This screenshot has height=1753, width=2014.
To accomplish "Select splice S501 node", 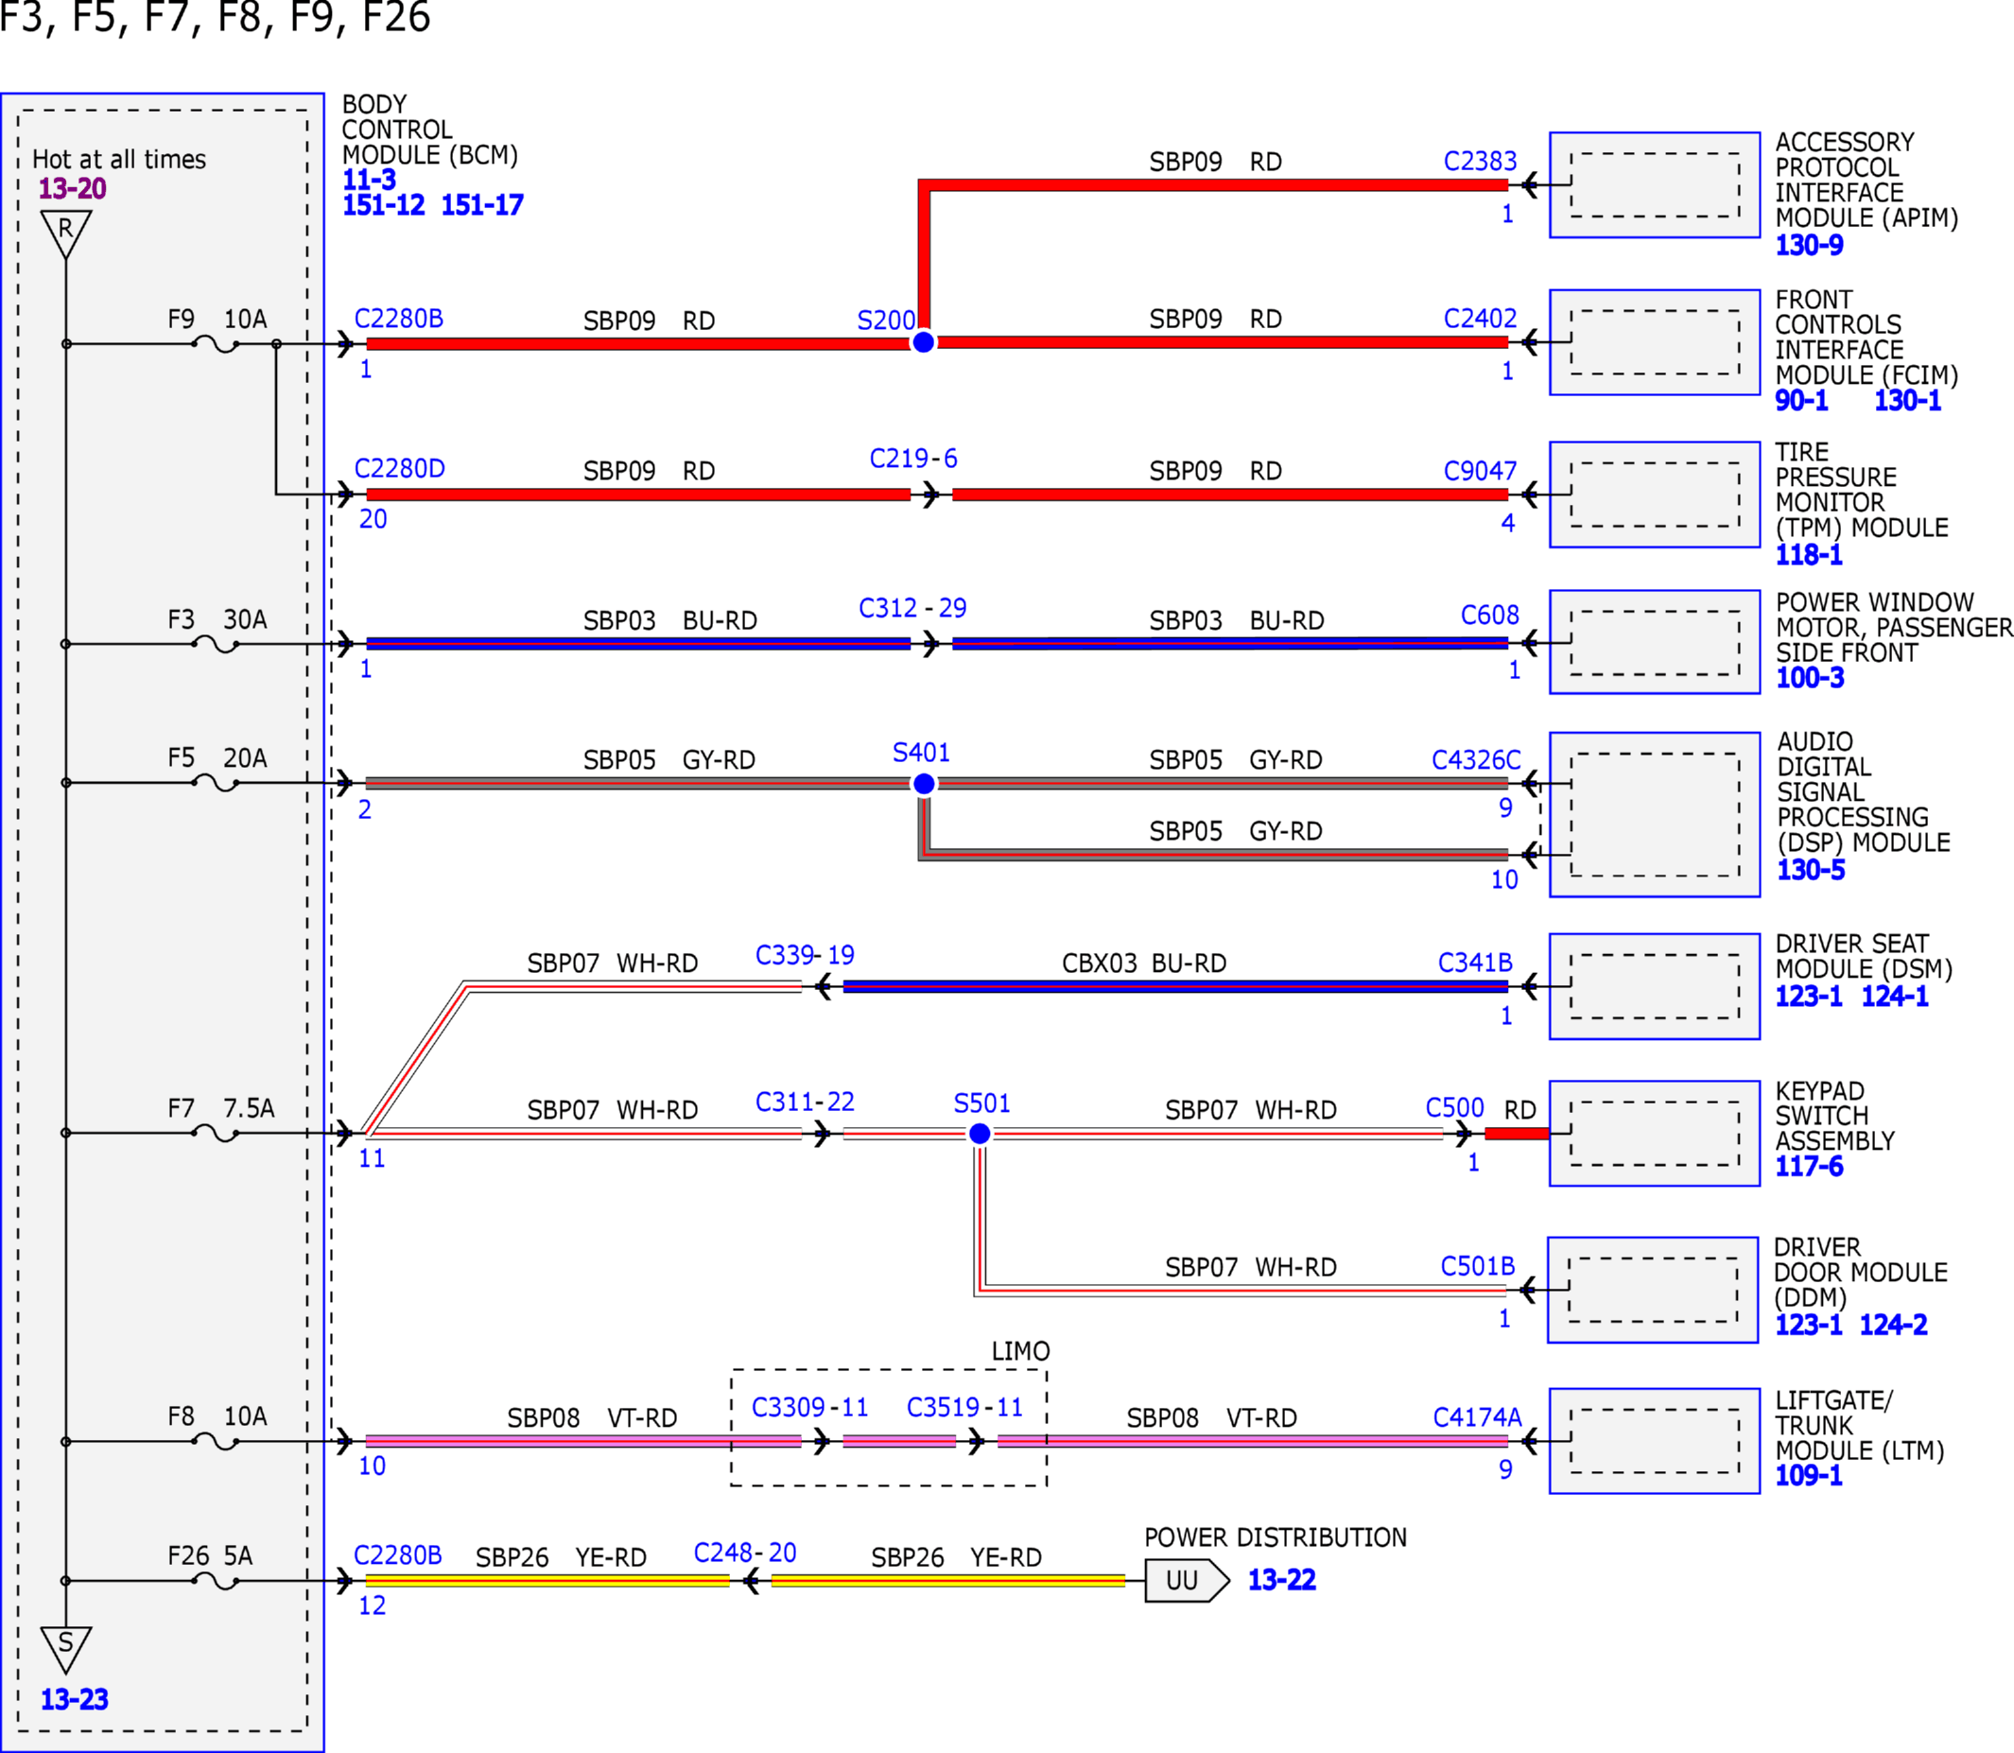I will click(x=980, y=1134).
